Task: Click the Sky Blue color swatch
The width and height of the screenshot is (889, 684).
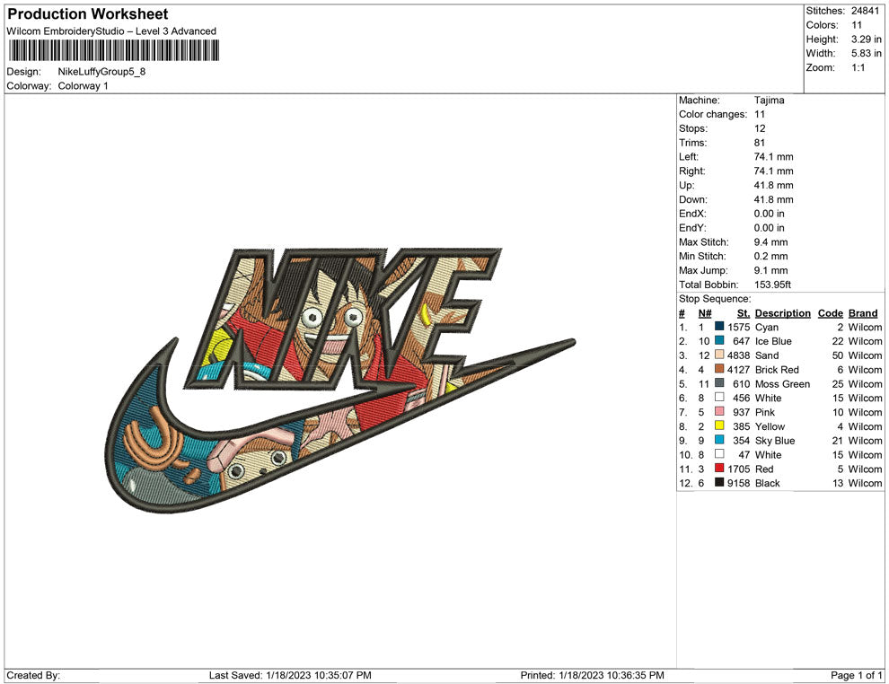Action: tap(719, 440)
